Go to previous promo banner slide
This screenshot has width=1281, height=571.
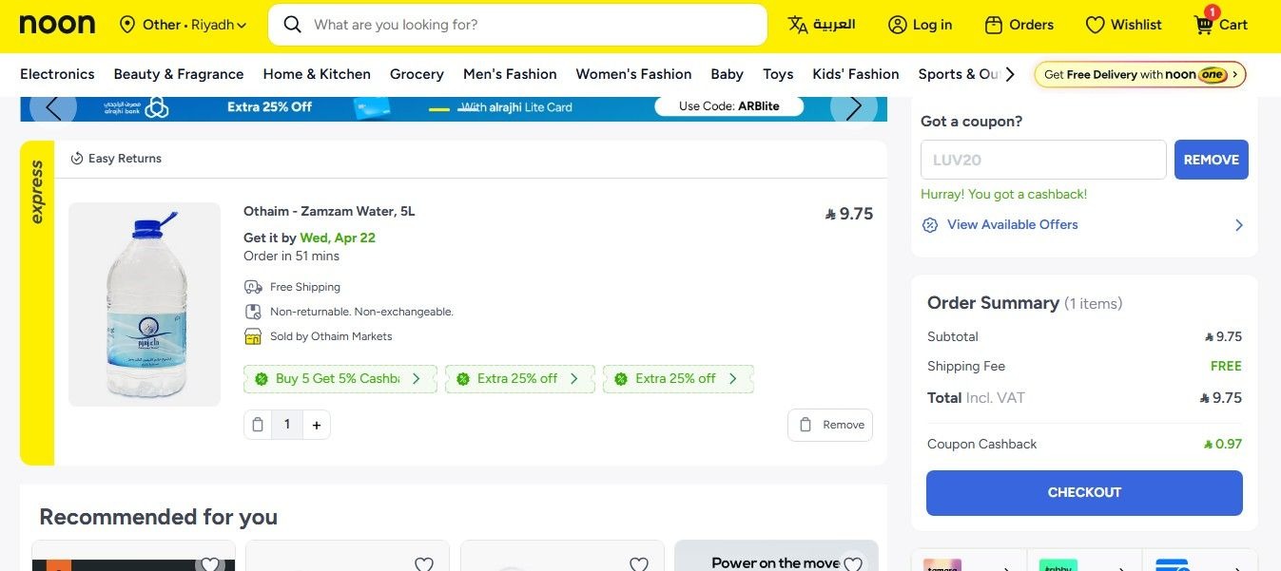53,108
